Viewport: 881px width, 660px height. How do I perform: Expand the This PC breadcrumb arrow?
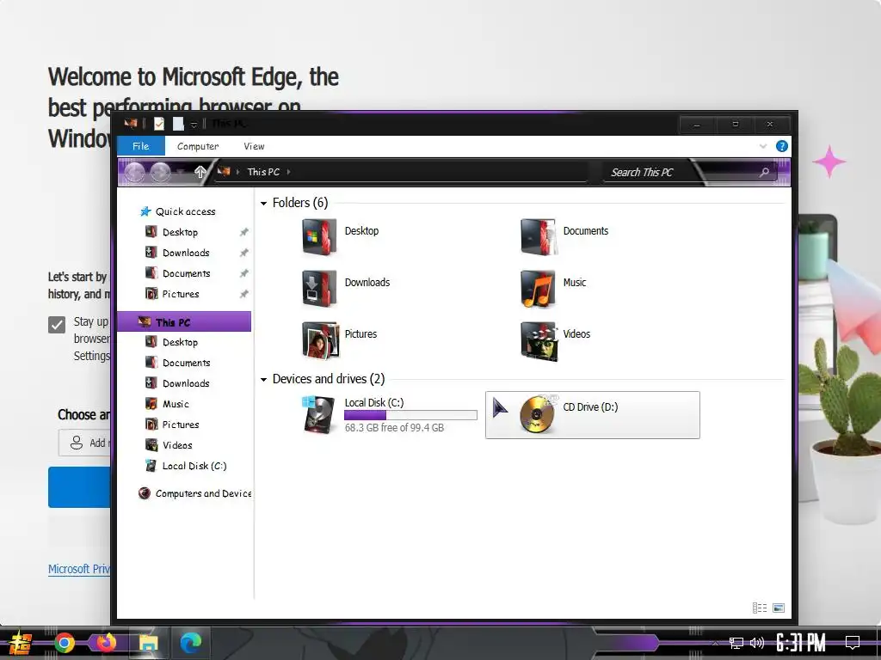[x=289, y=172]
